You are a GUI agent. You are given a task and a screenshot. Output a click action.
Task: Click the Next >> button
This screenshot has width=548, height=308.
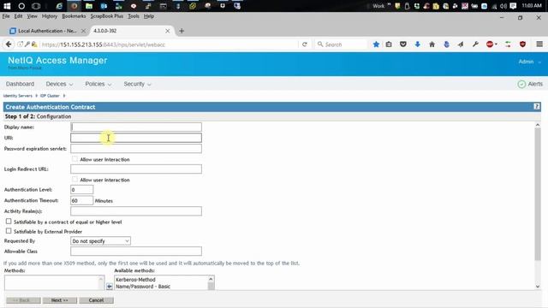click(60, 300)
